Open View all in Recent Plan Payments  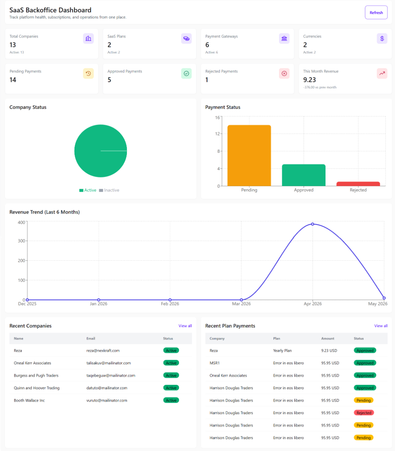coord(381,326)
